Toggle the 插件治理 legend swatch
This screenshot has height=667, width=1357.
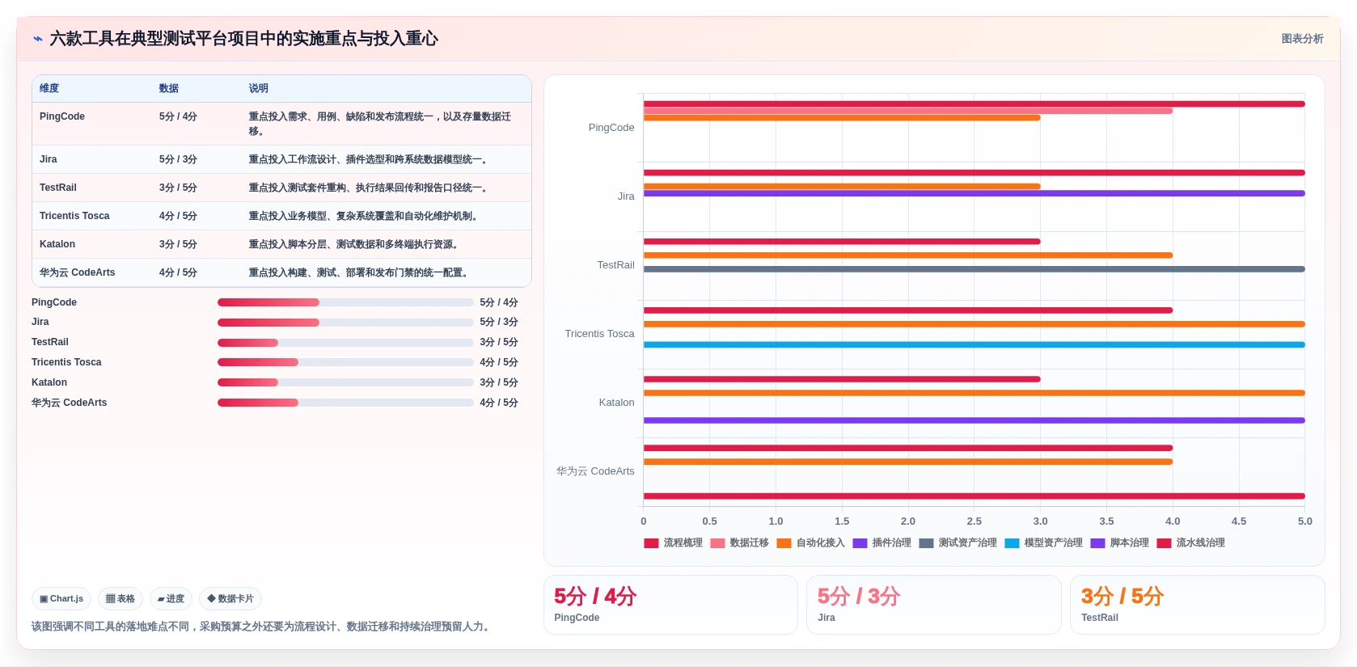click(860, 543)
